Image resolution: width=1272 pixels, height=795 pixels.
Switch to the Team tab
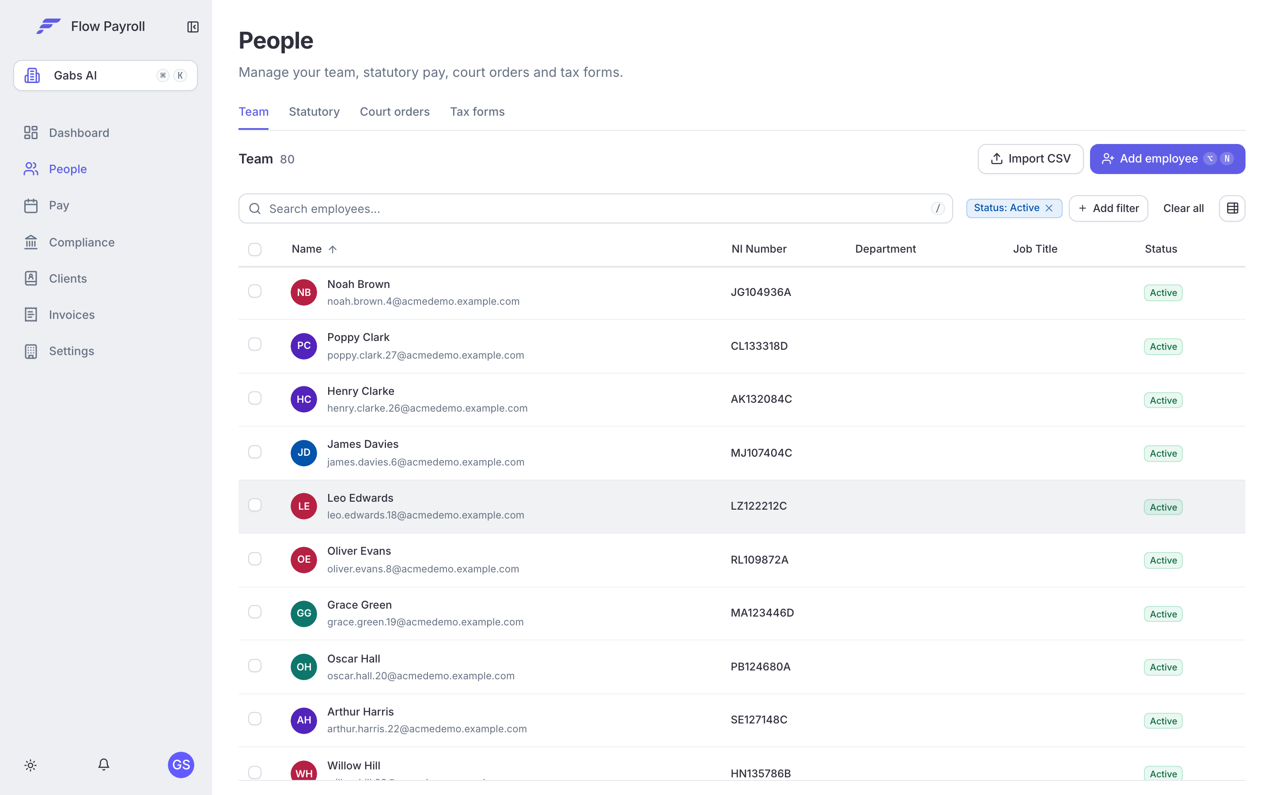point(254,111)
